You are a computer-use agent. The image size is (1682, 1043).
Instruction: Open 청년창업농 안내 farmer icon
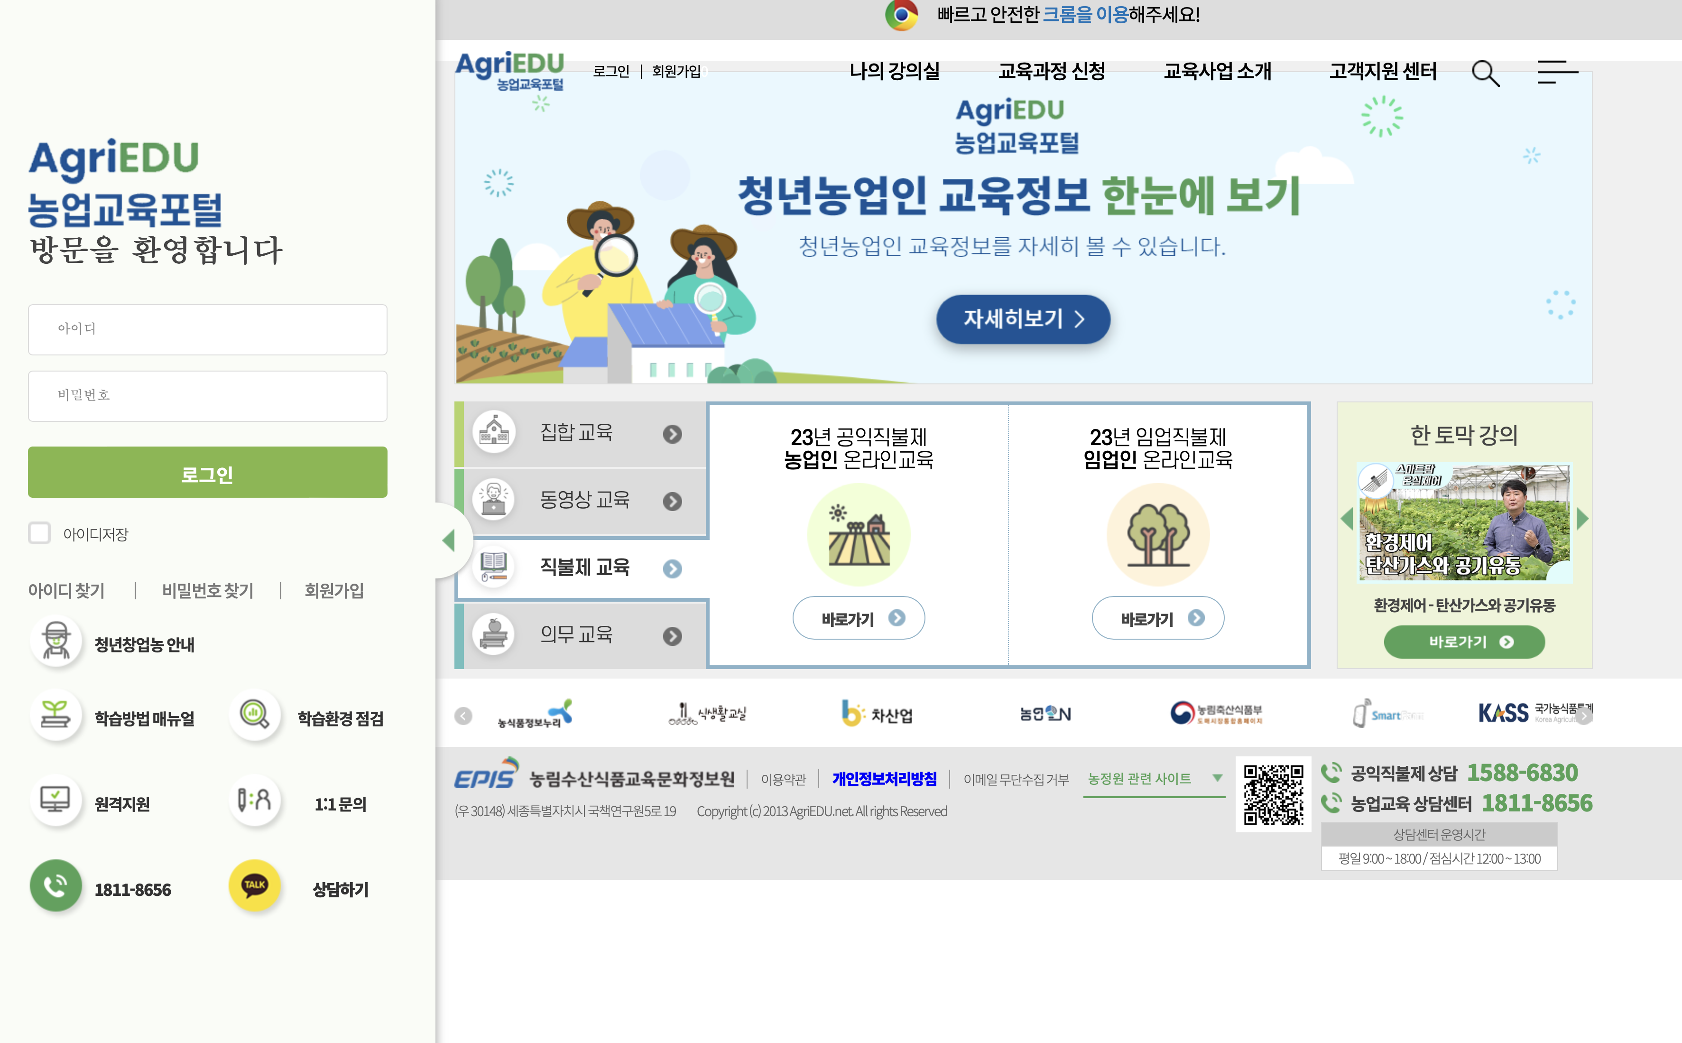coord(56,642)
